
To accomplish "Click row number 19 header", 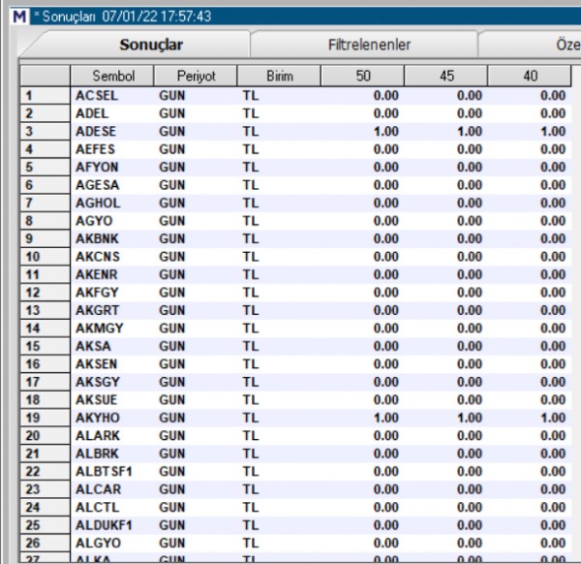I will click(x=45, y=418).
